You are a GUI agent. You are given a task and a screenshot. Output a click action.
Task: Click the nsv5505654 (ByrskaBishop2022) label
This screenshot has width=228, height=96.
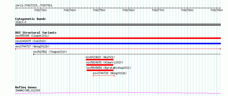[x=109, y=68]
